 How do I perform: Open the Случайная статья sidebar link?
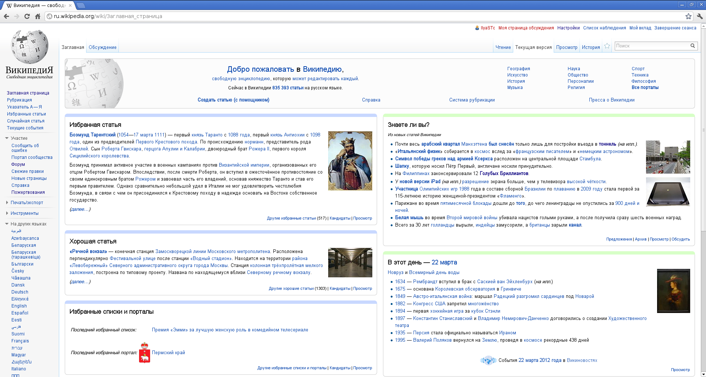pyautogui.click(x=26, y=121)
